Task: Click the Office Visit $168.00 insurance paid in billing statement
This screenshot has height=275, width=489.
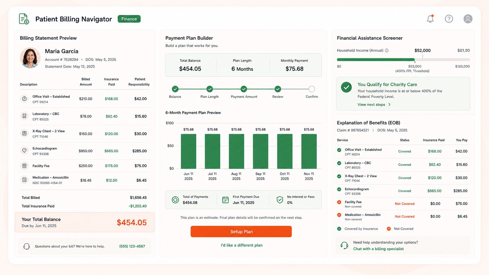Action: click(x=111, y=99)
